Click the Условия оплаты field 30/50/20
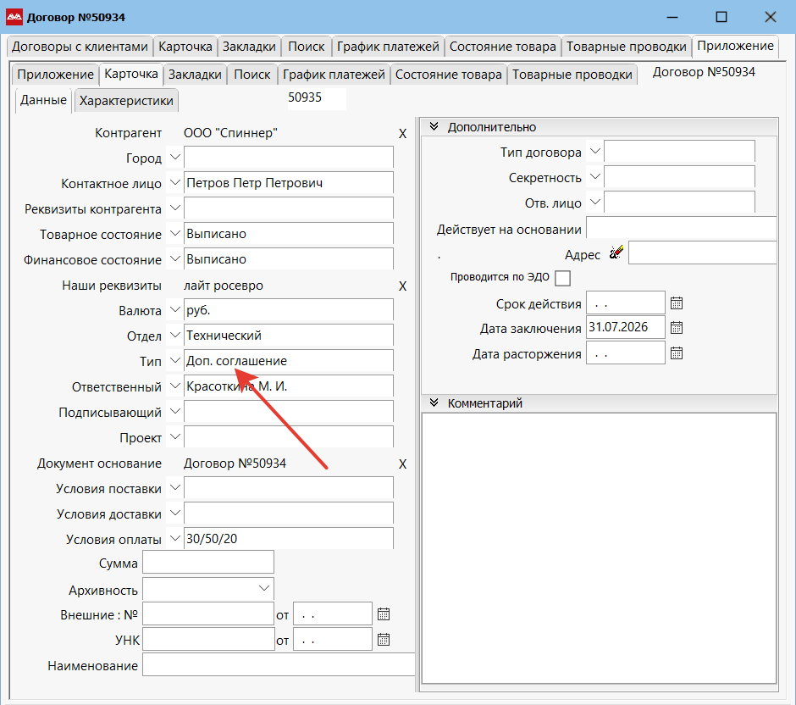This screenshot has height=705, width=796. [289, 538]
